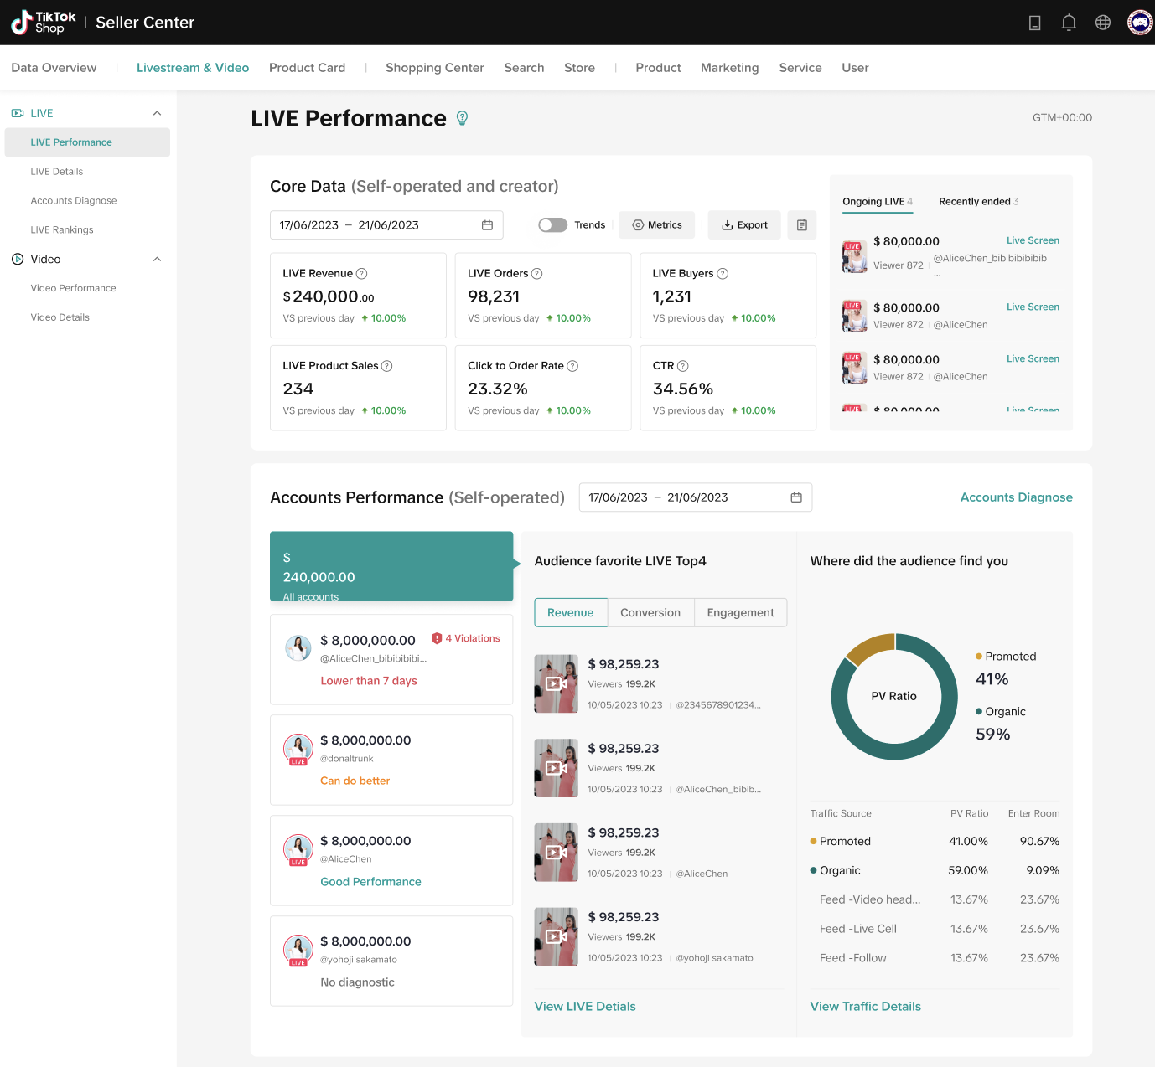Viewport: 1155px width, 1067px height.
Task: Open the user profile avatar
Action: tap(1139, 23)
